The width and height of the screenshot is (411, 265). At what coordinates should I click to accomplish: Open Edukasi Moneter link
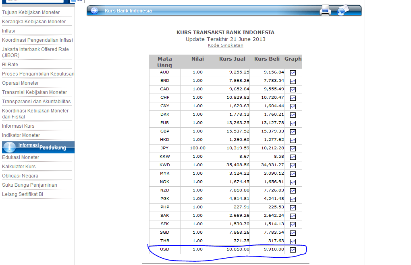(21, 157)
